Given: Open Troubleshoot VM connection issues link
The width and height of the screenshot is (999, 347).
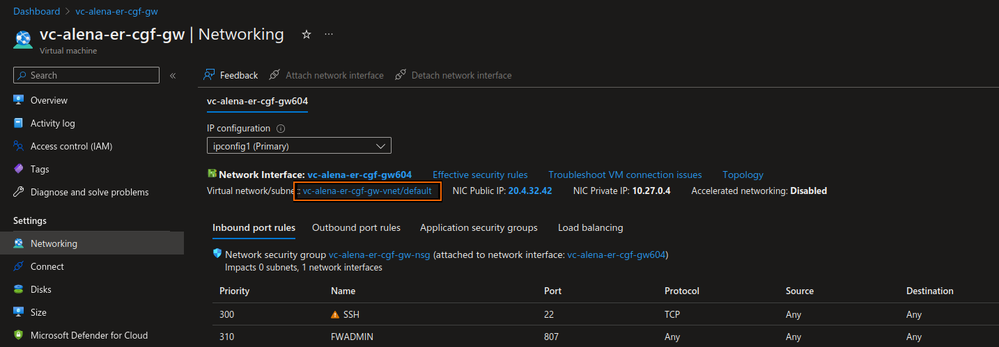Looking at the screenshot, I should (625, 175).
